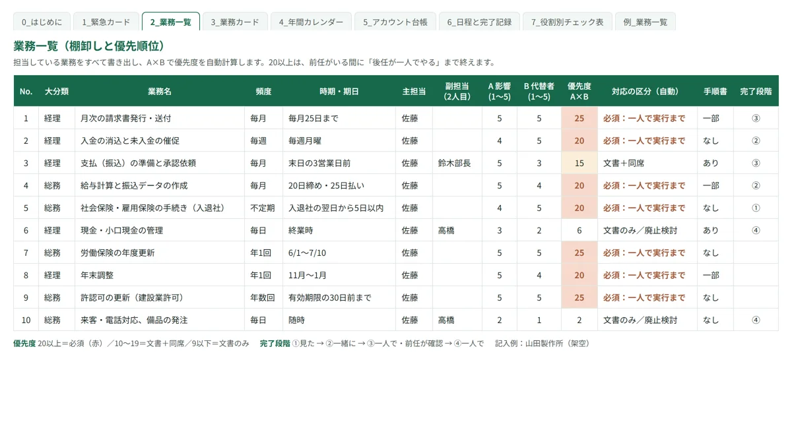Click the 入退社の翌日から5日以内 cell
The width and height of the screenshot is (792, 422).
pos(339,208)
